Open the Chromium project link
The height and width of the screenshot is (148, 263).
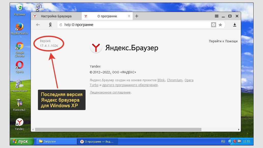click(175, 80)
